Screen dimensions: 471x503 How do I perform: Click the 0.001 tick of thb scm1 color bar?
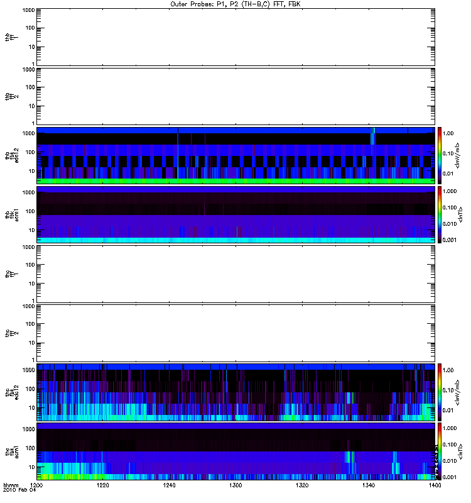(x=450, y=240)
